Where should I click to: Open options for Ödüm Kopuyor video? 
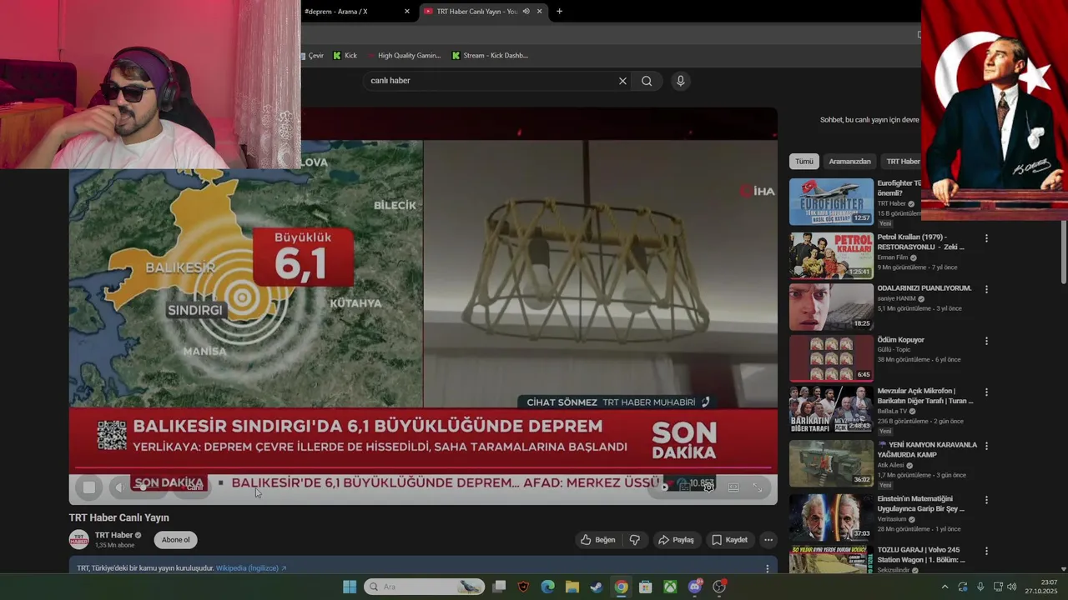[x=986, y=341]
